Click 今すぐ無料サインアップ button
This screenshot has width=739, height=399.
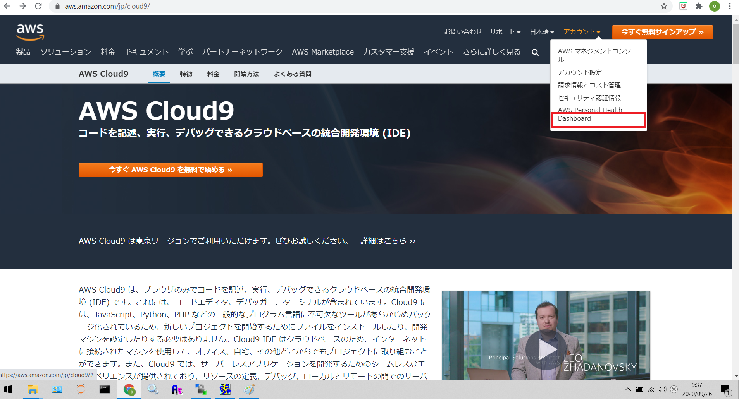point(662,32)
